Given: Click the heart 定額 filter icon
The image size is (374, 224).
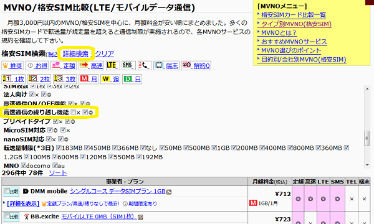Looking at the screenshot, I should [64, 65].
